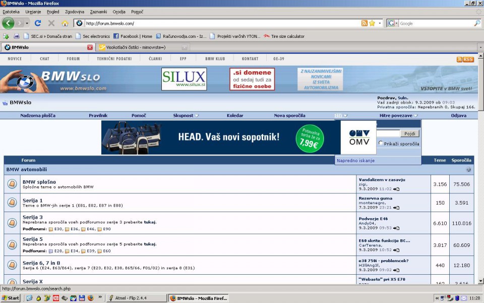This screenshot has height=303, width=484.
Task: Expand the Skupnost dropdown menu
Action: coord(197,116)
